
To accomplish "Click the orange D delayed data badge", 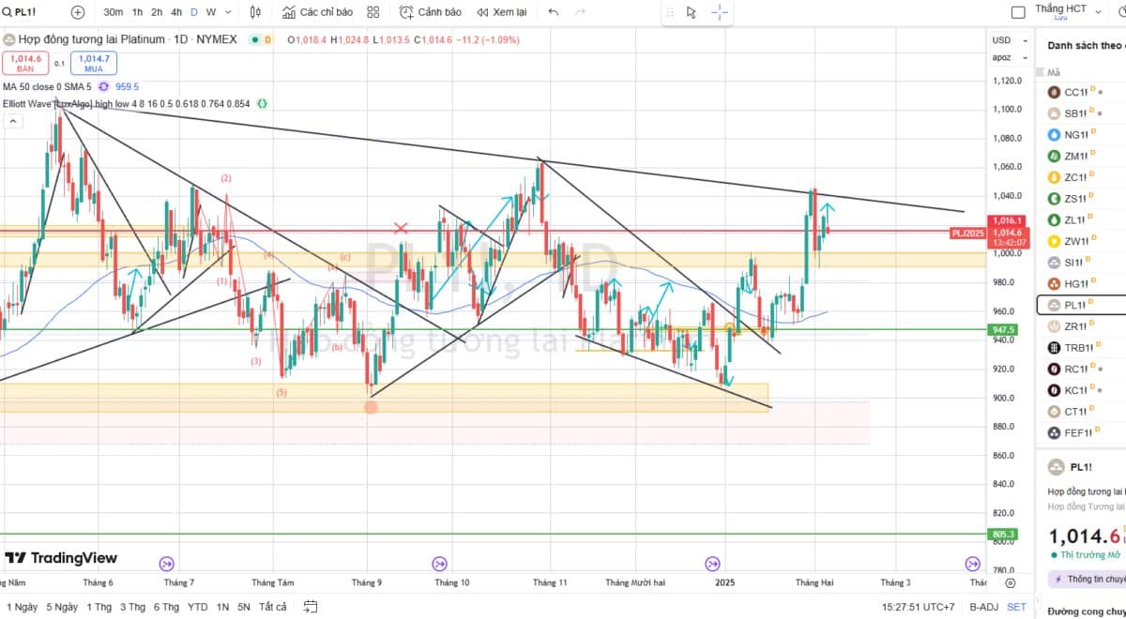I will point(267,39).
